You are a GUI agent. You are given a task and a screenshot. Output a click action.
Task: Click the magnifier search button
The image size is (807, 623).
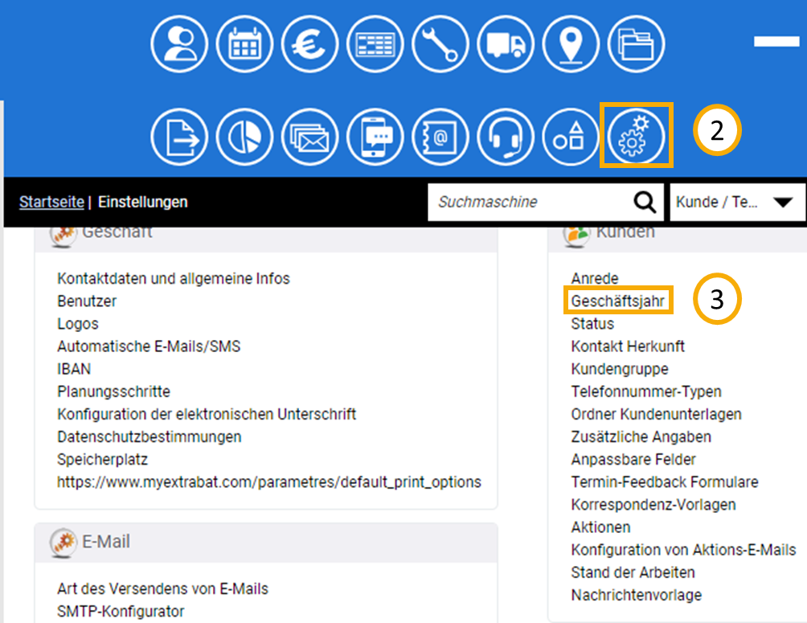[645, 202]
